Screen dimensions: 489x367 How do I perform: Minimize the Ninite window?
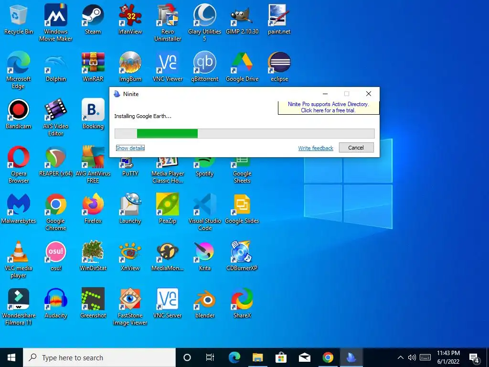pyautogui.click(x=325, y=94)
